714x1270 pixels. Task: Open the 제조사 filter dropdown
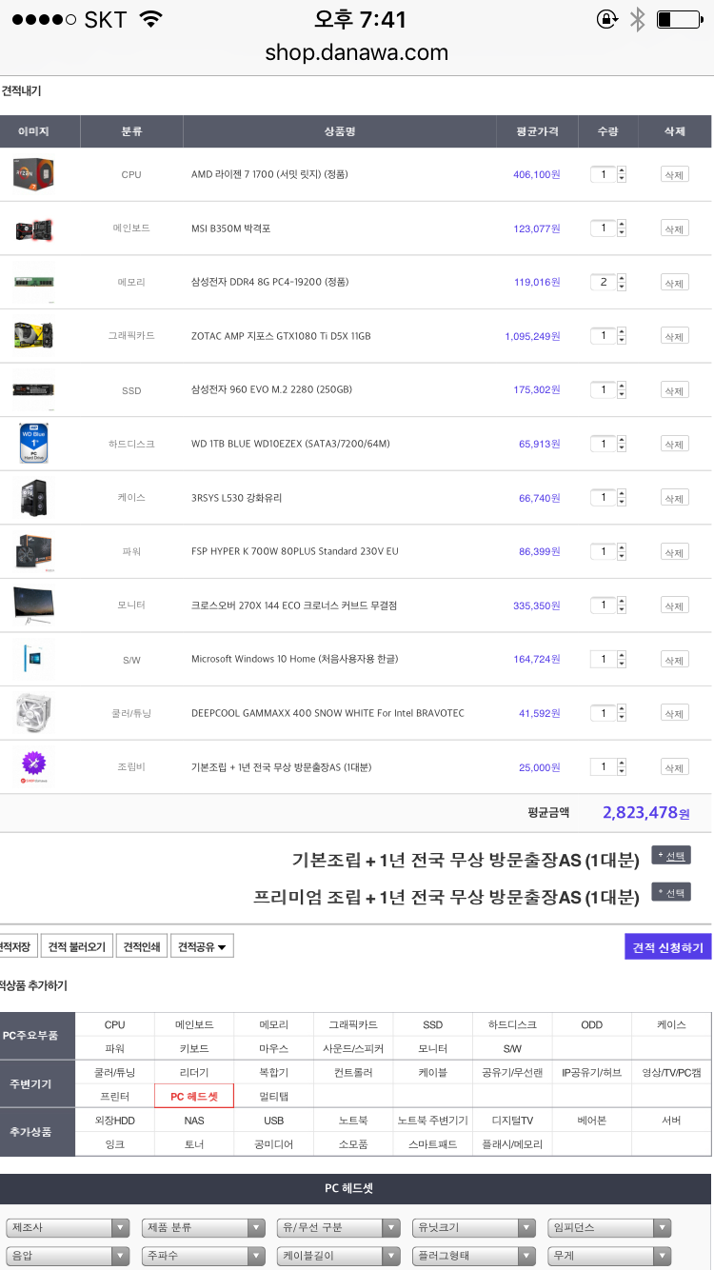(x=68, y=1227)
